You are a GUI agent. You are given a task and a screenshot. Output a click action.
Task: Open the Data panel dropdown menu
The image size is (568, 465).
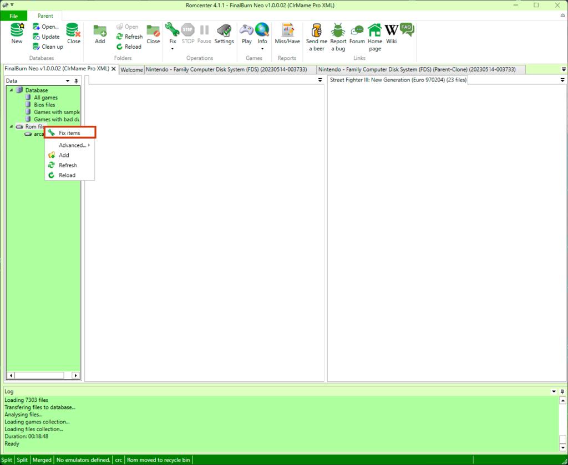point(67,81)
